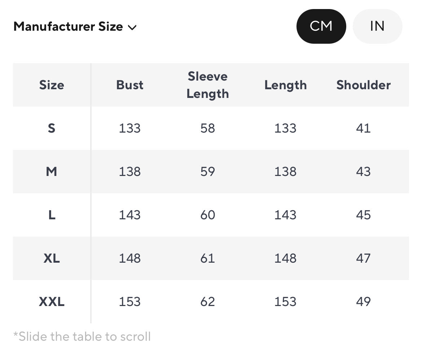Click the Sleeve Length column header
This screenshot has height=353, width=422.
click(x=208, y=85)
